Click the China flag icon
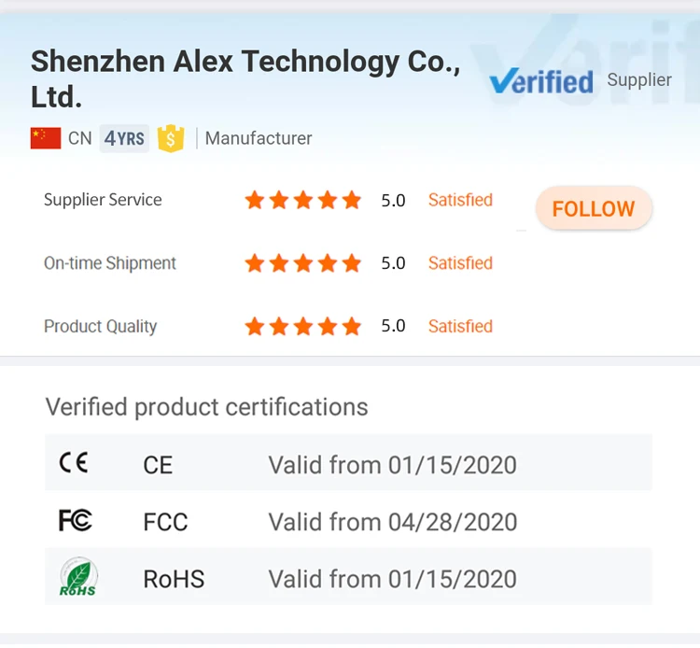Screen dimensions: 700x648 pyautogui.click(x=46, y=138)
